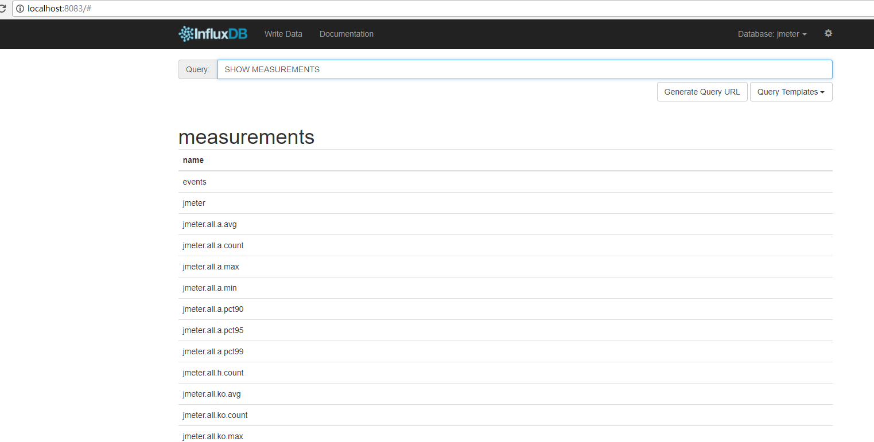Select the jmeter.all.a.pct90 row
The width and height of the screenshot is (874, 442).
pyautogui.click(x=505, y=309)
